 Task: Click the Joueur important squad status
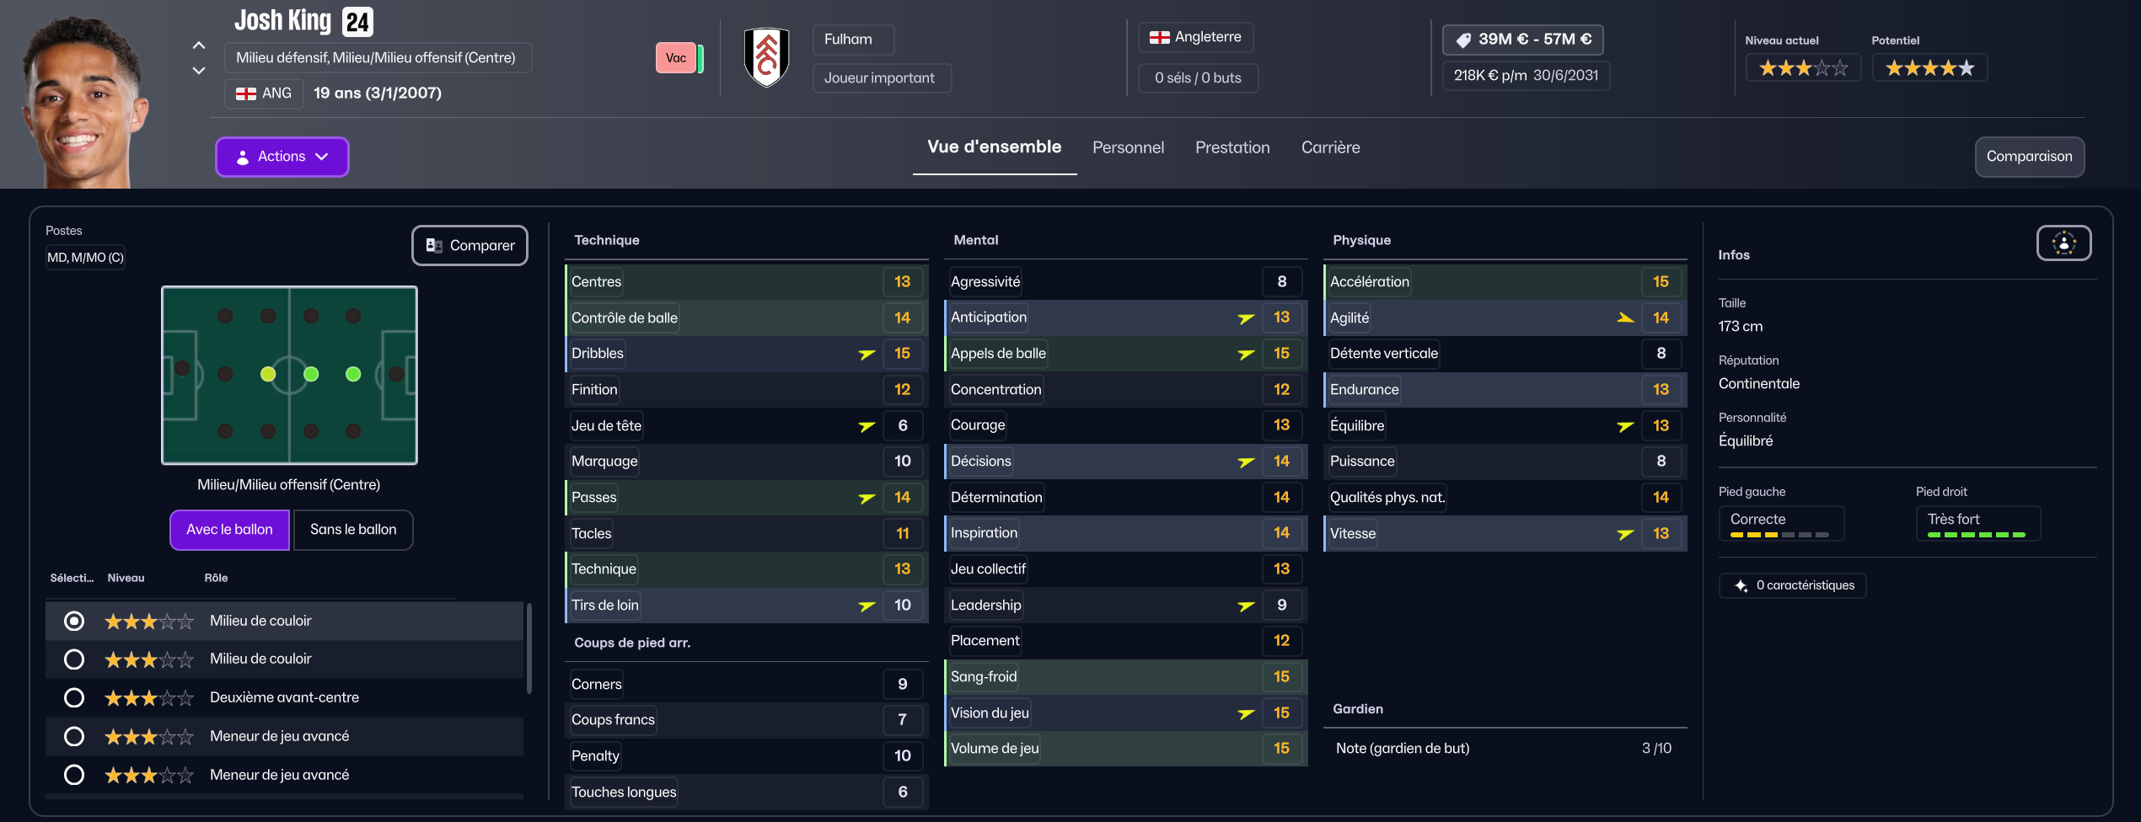click(x=879, y=78)
